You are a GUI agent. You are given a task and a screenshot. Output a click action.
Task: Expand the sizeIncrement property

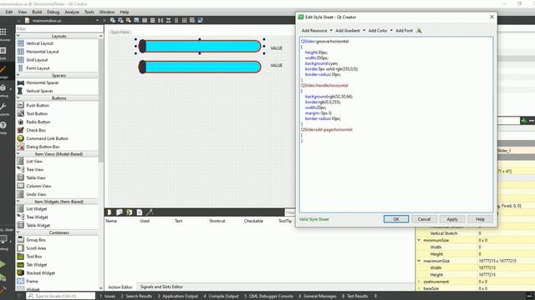pyautogui.click(x=419, y=282)
